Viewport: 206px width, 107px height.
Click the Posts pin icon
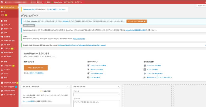pyautogui.click(x=2, y=21)
